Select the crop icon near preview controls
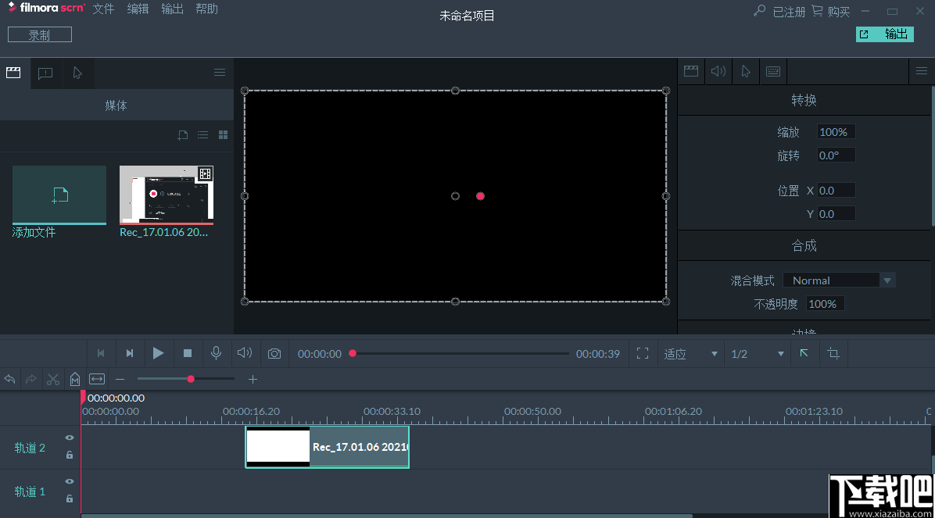The image size is (935, 518). coord(833,353)
